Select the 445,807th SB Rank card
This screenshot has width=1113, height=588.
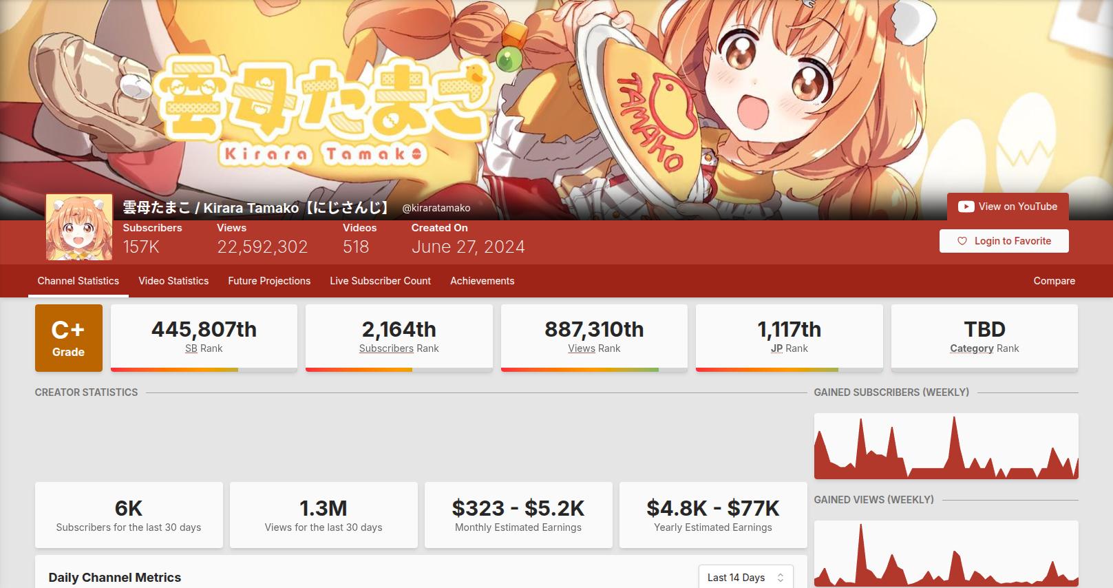(204, 338)
